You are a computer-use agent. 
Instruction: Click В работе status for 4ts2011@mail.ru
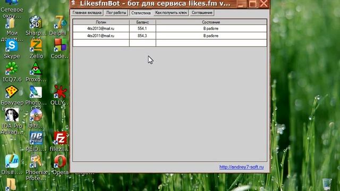pyautogui.click(x=211, y=36)
